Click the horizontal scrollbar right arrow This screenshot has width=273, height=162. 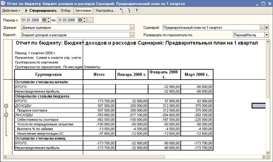coord(264,157)
